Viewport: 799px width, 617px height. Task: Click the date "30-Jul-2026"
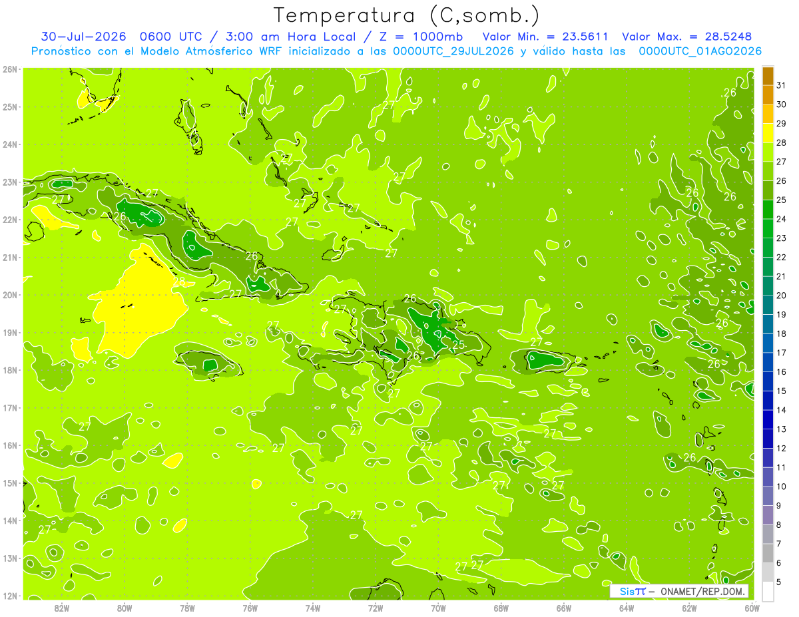(83, 37)
